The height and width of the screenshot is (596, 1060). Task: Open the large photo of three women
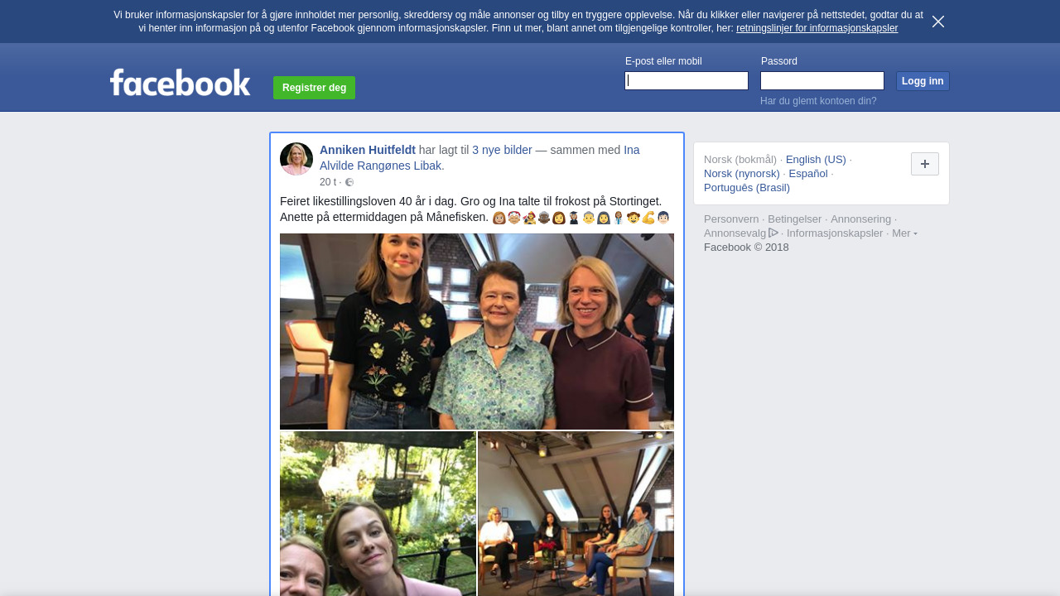(477, 331)
